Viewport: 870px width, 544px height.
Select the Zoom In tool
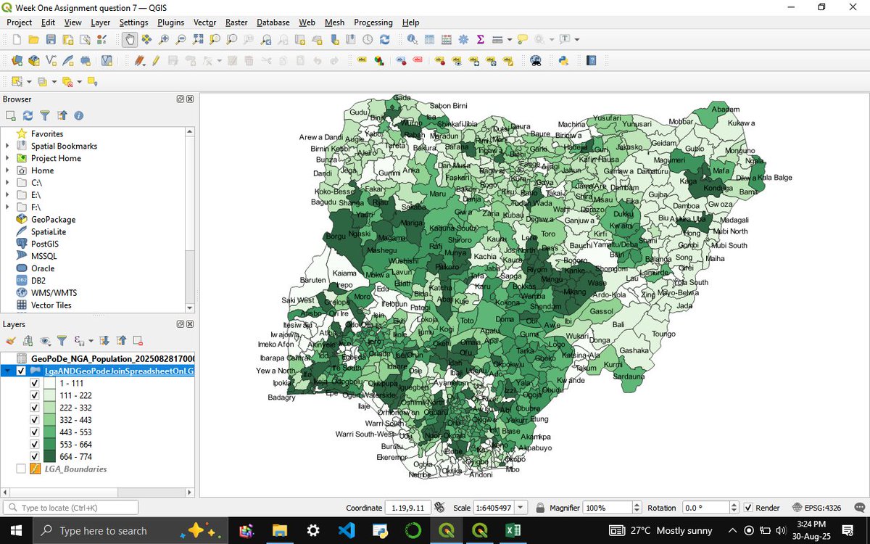click(x=162, y=40)
